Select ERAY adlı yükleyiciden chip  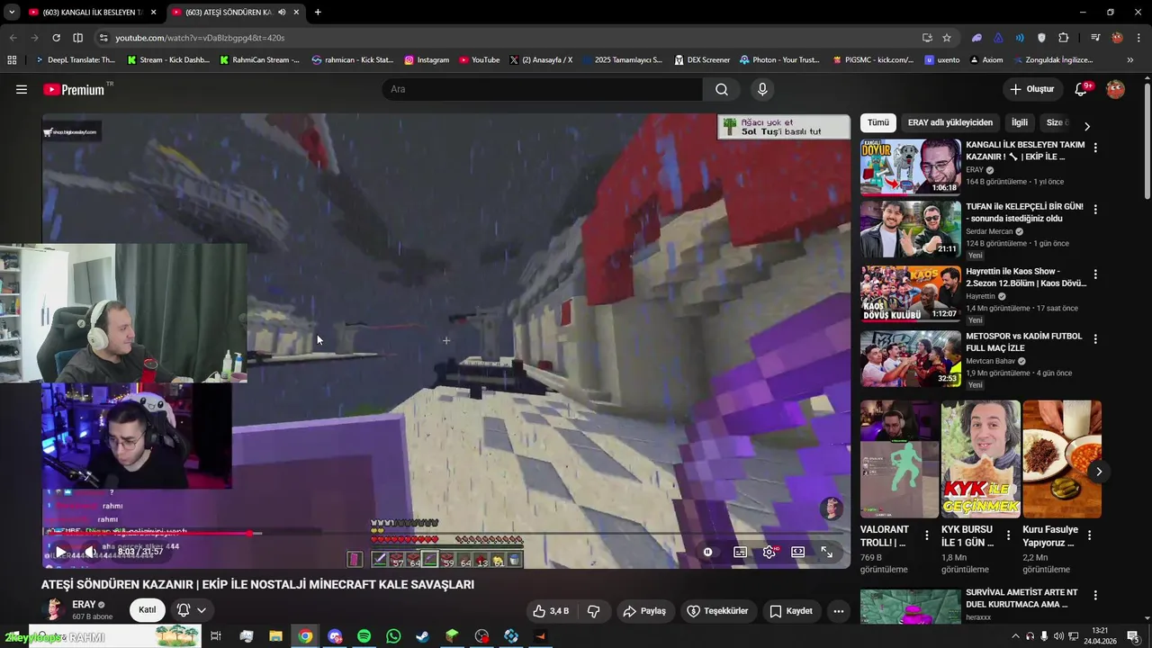coord(950,122)
